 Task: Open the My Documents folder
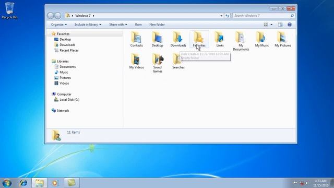coord(241,41)
